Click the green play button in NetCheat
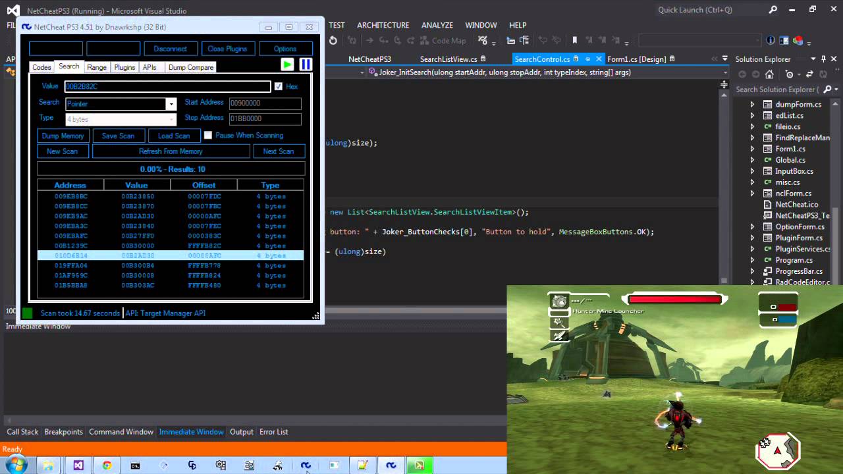 pos(287,64)
